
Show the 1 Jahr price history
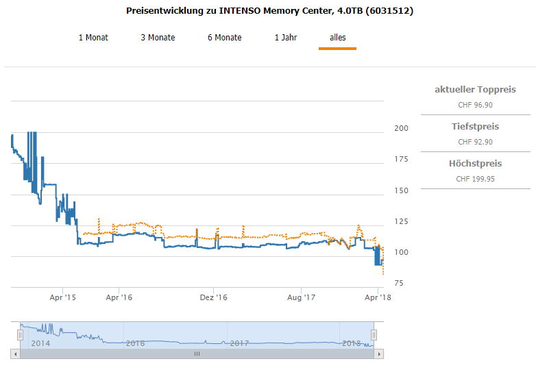point(286,38)
